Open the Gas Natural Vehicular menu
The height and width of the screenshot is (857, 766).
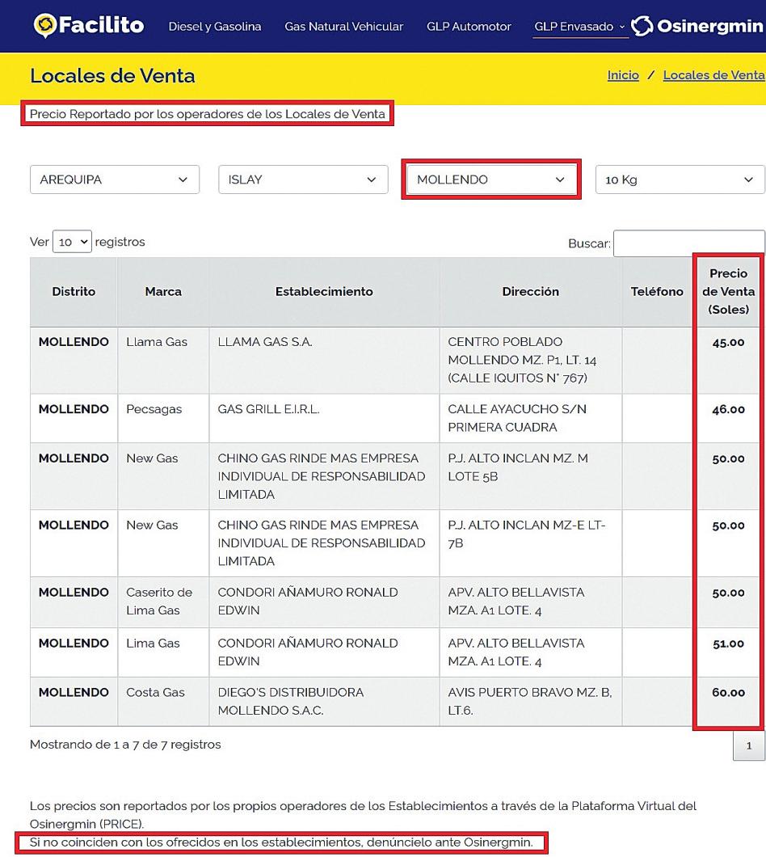[x=343, y=26]
